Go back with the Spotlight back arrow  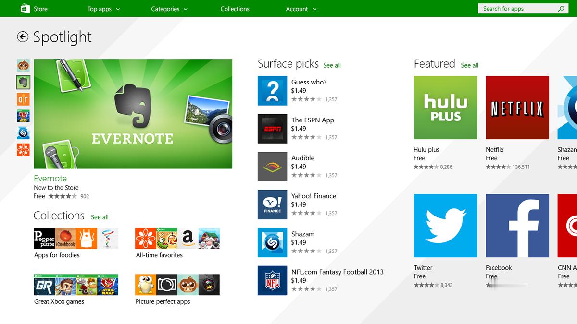[23, 37]
